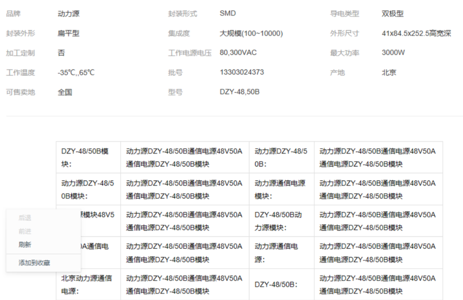Click the 集成度 label
463x300 pixels.
tap(179, 33)
